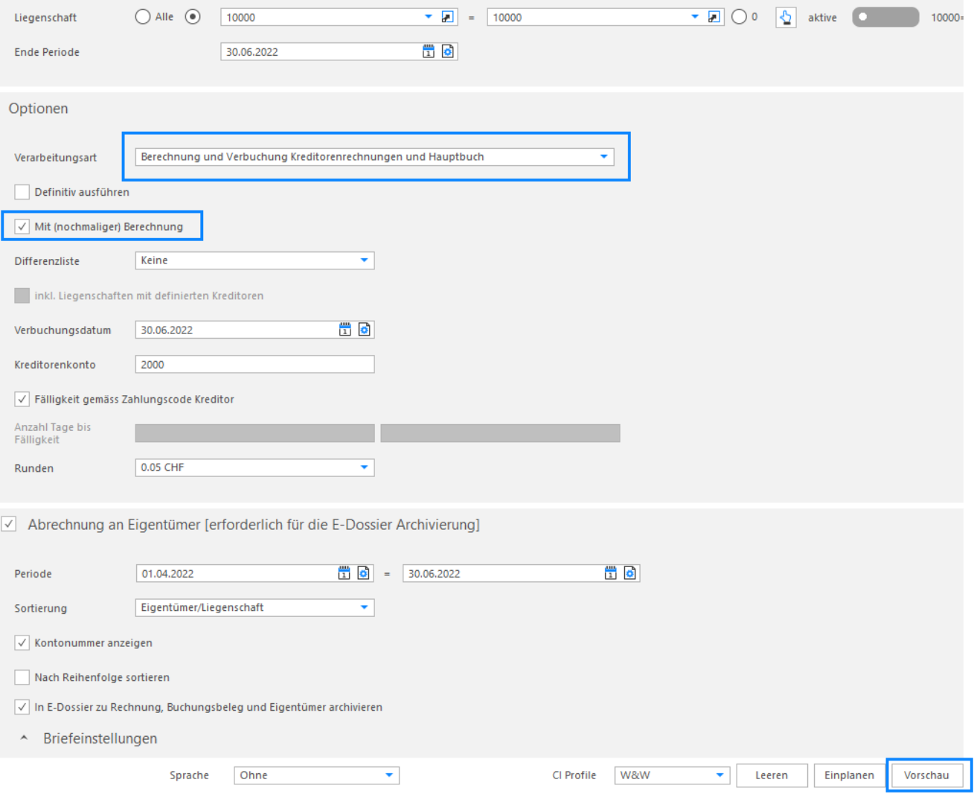974x800 pixels.
Task: Open the CI Profile dropdown showing W&W
Action: 672,775
